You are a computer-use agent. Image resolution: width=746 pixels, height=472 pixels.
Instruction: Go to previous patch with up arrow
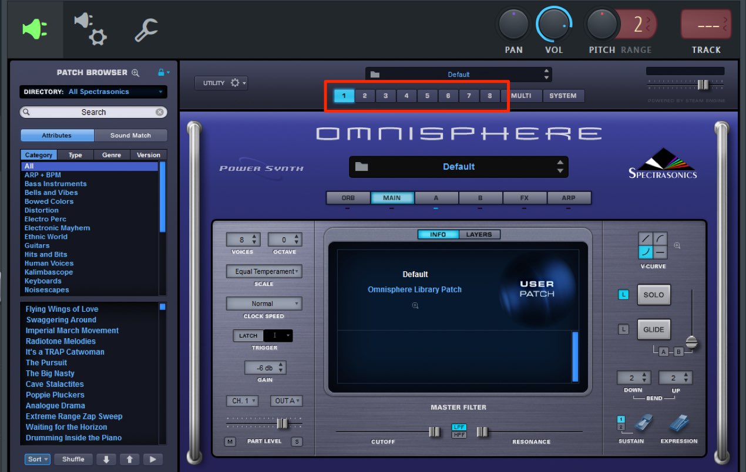tap(129, 459)
